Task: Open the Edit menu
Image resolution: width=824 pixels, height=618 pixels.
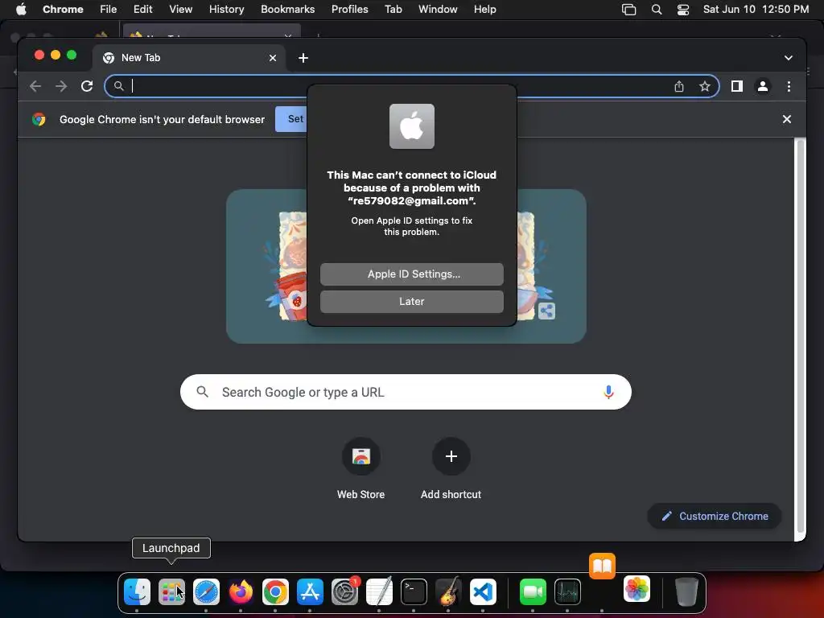Action: click(142, 9)
